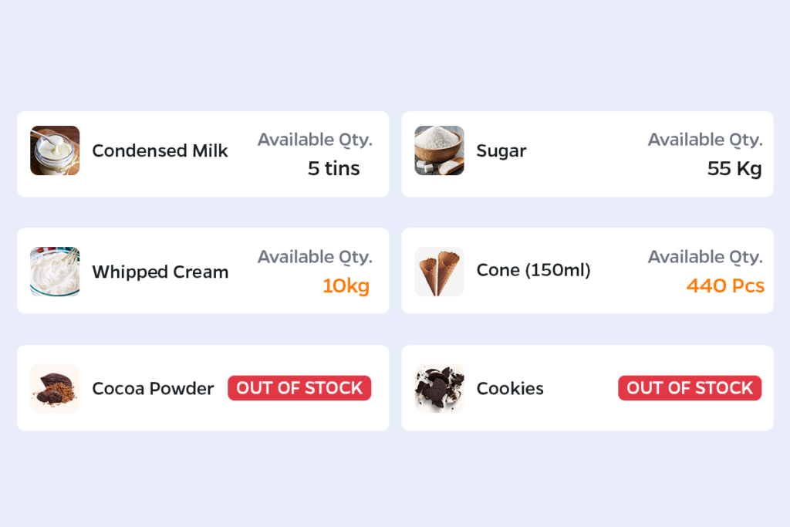The height and width of the screenshot is (527, 790).
Task: Click Cocoa Powder's OUT OF STOCK badge
Action: point(299,388)
